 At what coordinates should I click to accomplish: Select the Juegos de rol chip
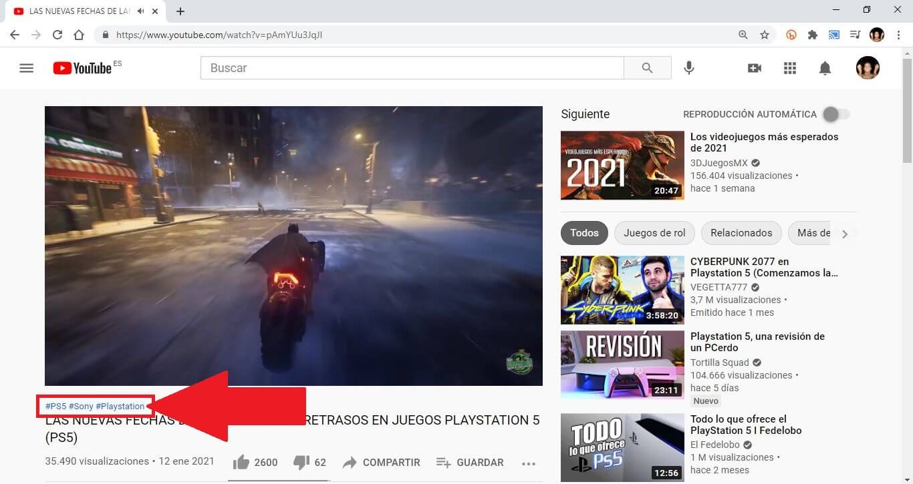coord(654,233)
